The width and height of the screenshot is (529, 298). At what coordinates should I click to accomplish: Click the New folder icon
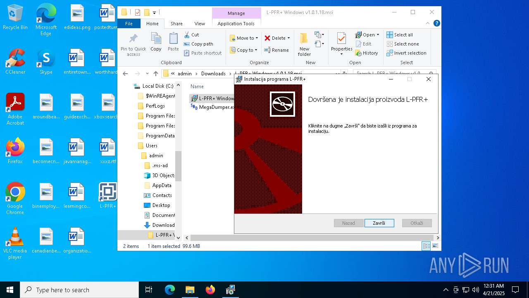click(x=304, y=39)
